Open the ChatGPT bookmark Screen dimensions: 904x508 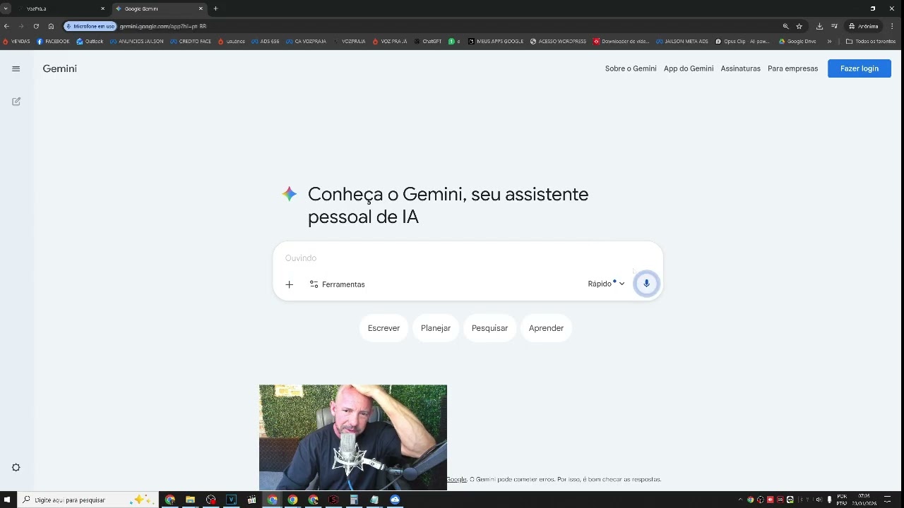(428, 42)
